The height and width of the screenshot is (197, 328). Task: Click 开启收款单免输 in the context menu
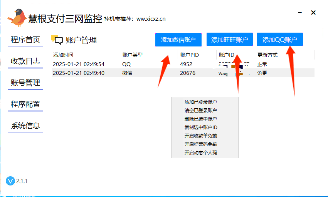[200, 136]
